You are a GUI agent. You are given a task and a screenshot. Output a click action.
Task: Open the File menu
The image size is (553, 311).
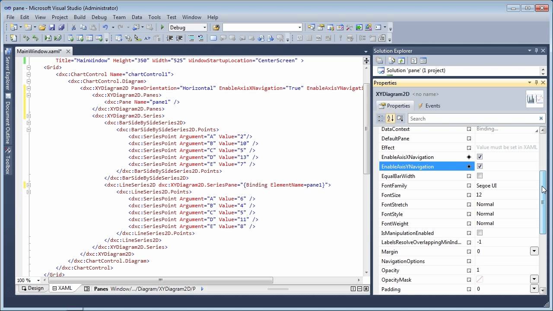pyautogui.click(x=10, y=17)
